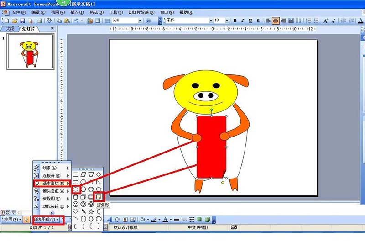Pick the Sun shape
Image resolution: width=365 pixels, height=242 pixels.
click(x=91, y=211)
